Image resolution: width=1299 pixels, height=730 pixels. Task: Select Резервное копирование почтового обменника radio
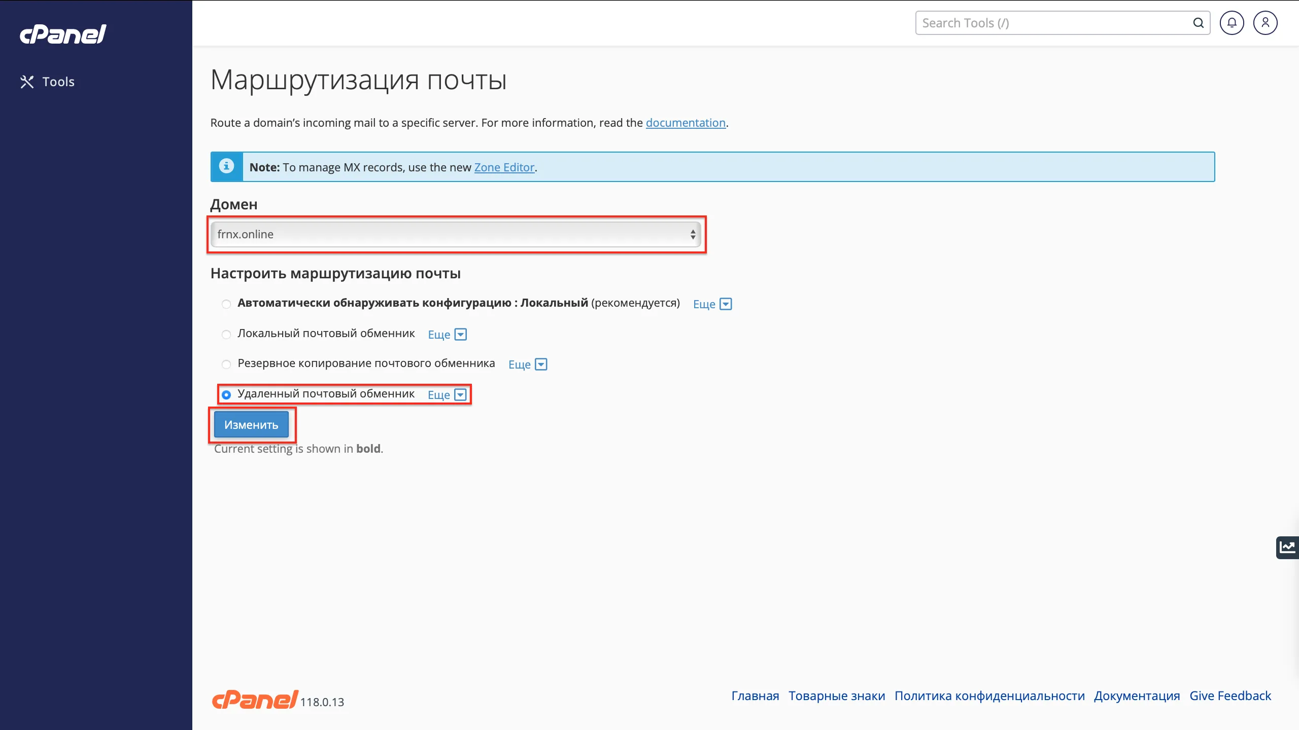coord(226,364)
